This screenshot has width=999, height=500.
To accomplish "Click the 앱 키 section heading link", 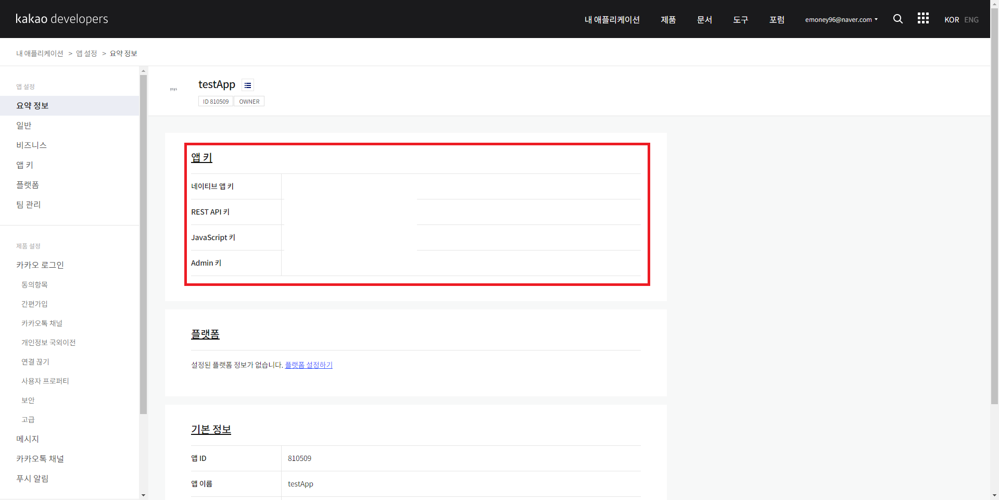I will pos(201,157).
